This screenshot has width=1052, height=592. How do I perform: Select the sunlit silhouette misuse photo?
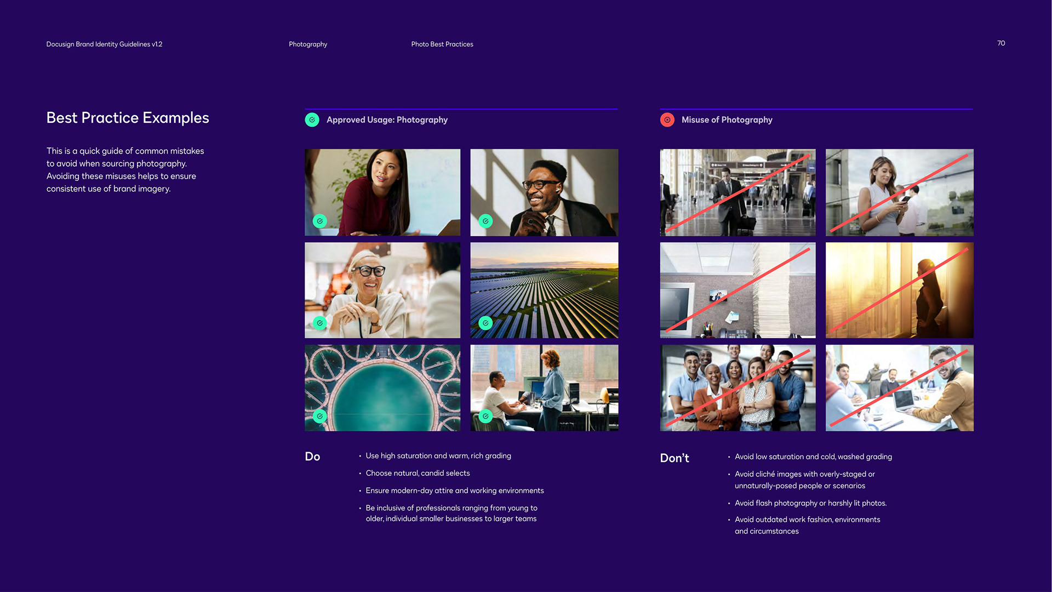[899, 290]
